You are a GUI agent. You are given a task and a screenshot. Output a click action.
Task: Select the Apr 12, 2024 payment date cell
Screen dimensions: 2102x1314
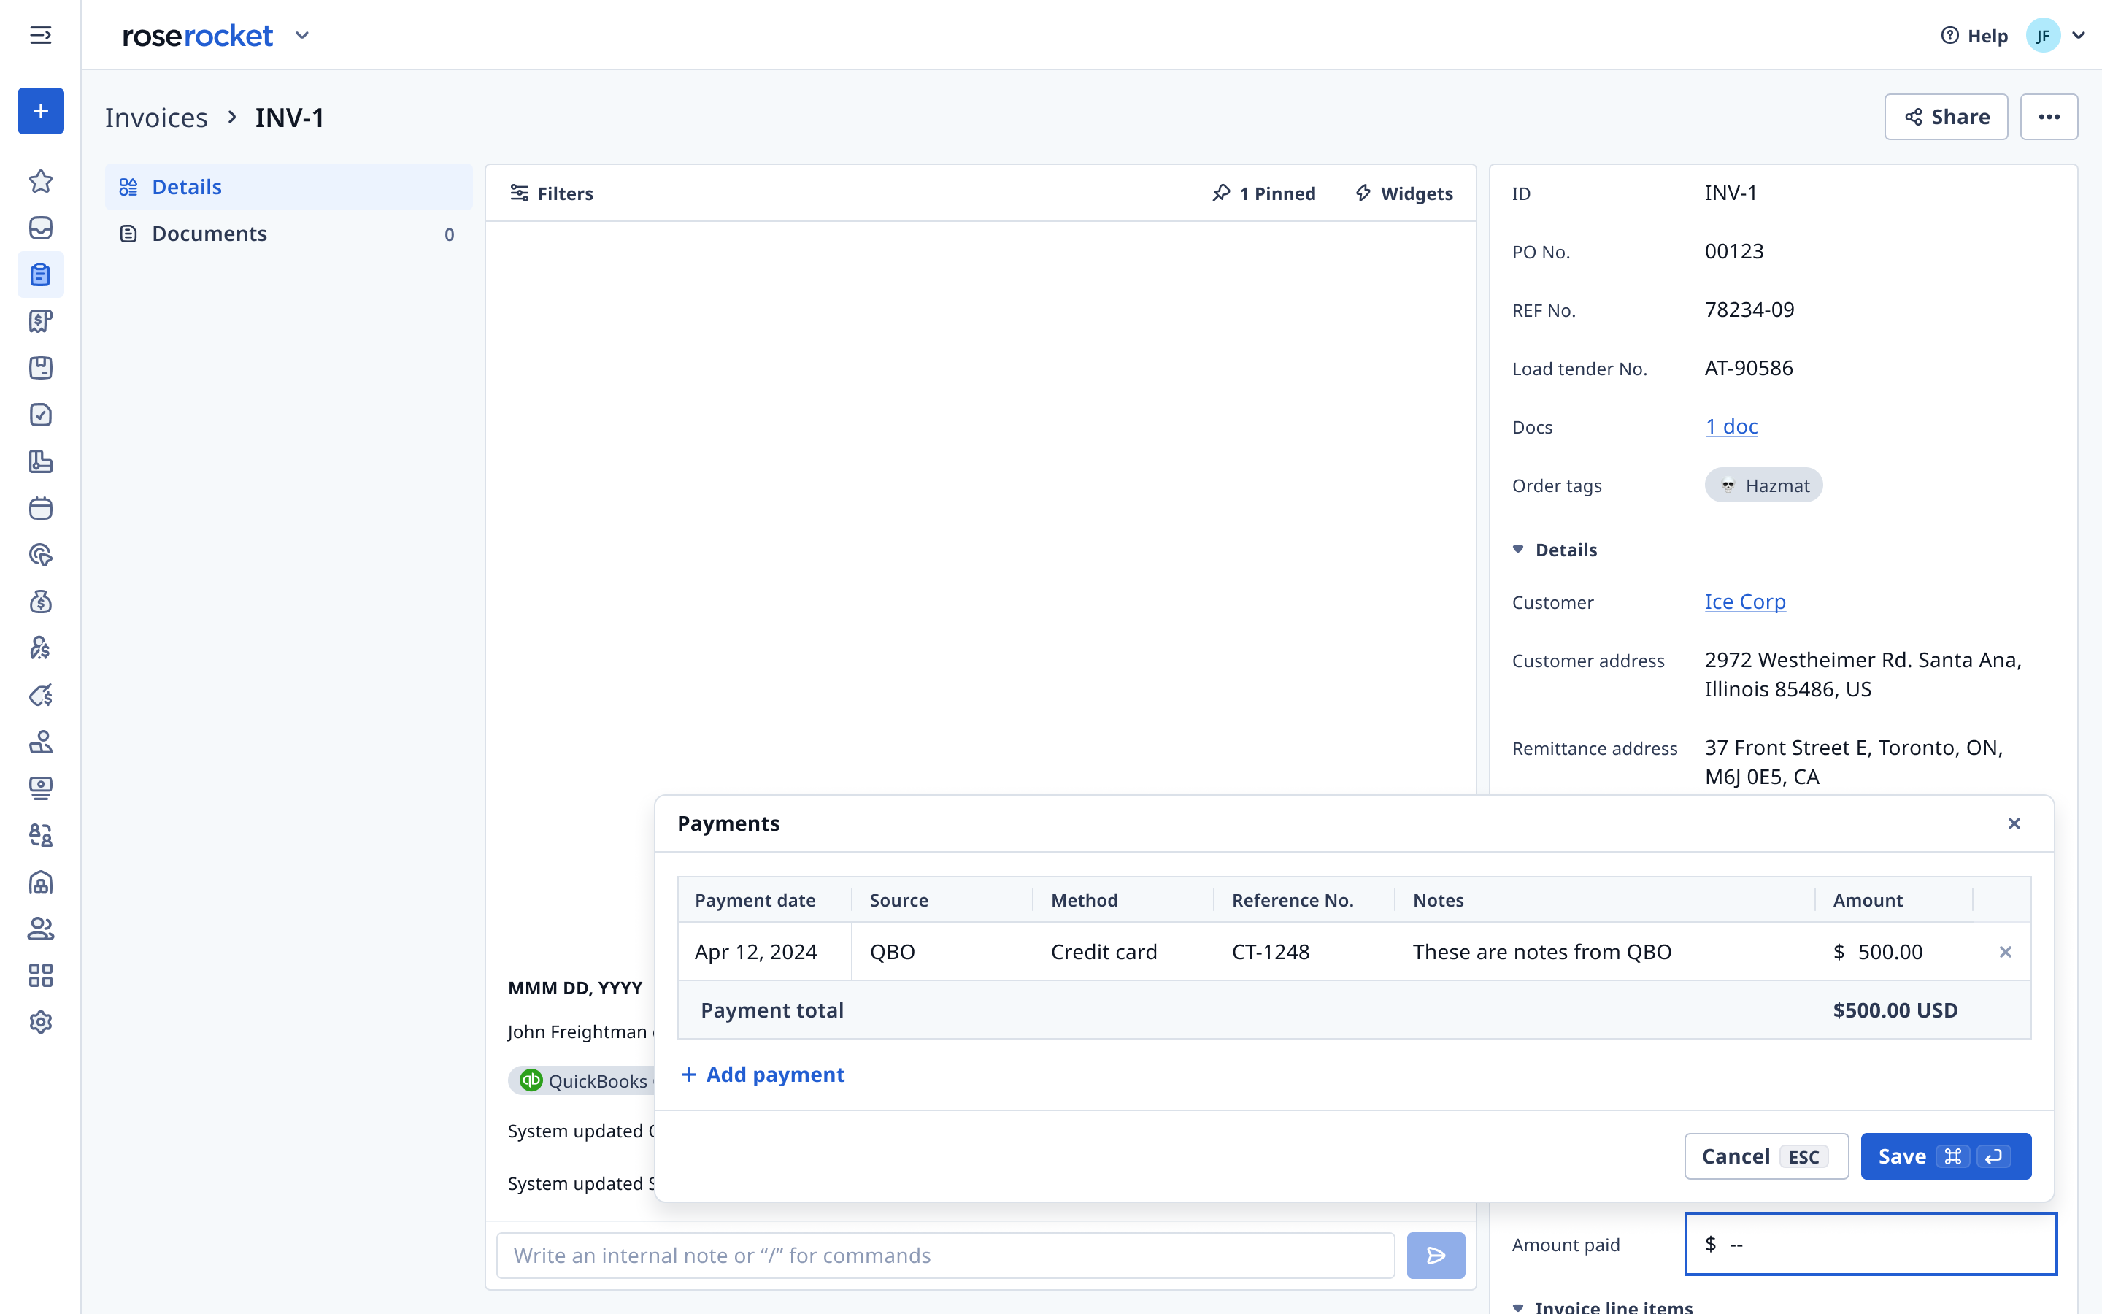click(x=764, y=952)
